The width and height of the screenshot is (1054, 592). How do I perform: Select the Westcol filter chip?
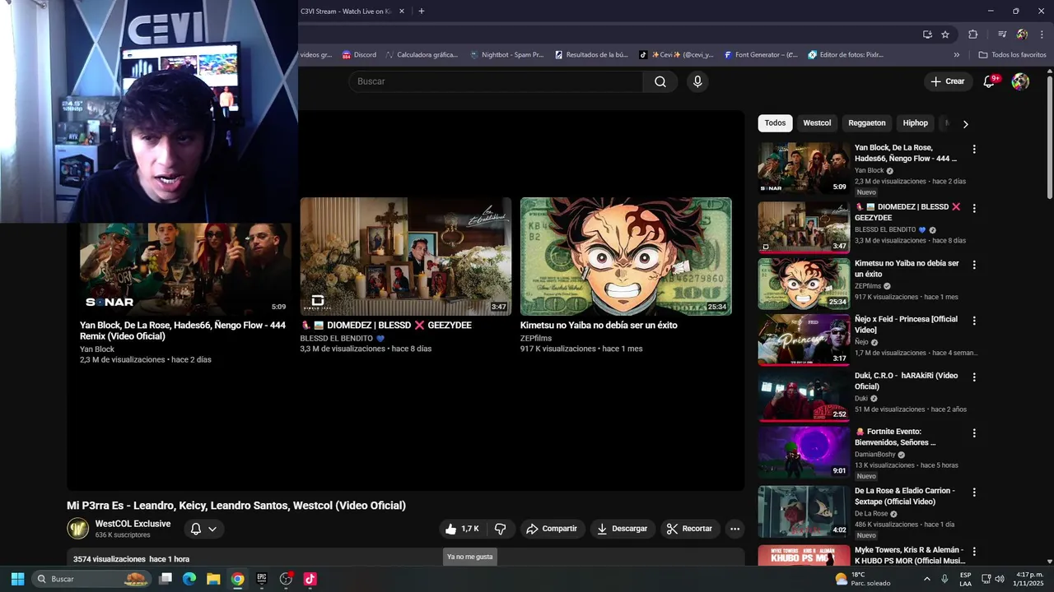click(817, 123)
